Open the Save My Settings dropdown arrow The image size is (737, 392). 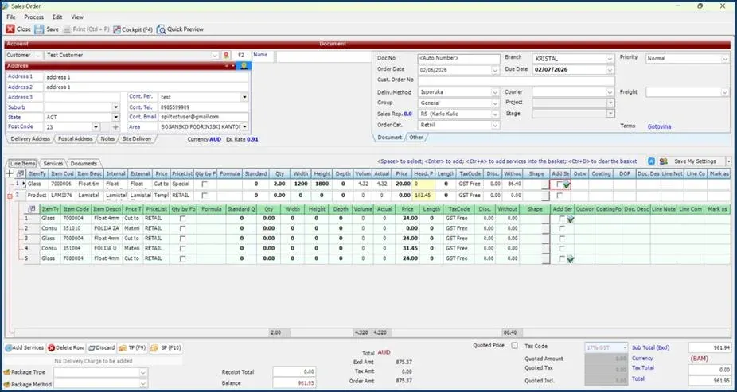[x=728, y=161]
